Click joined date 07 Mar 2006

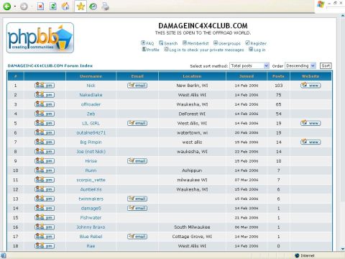pyautogui.click(x=247, y=180)
